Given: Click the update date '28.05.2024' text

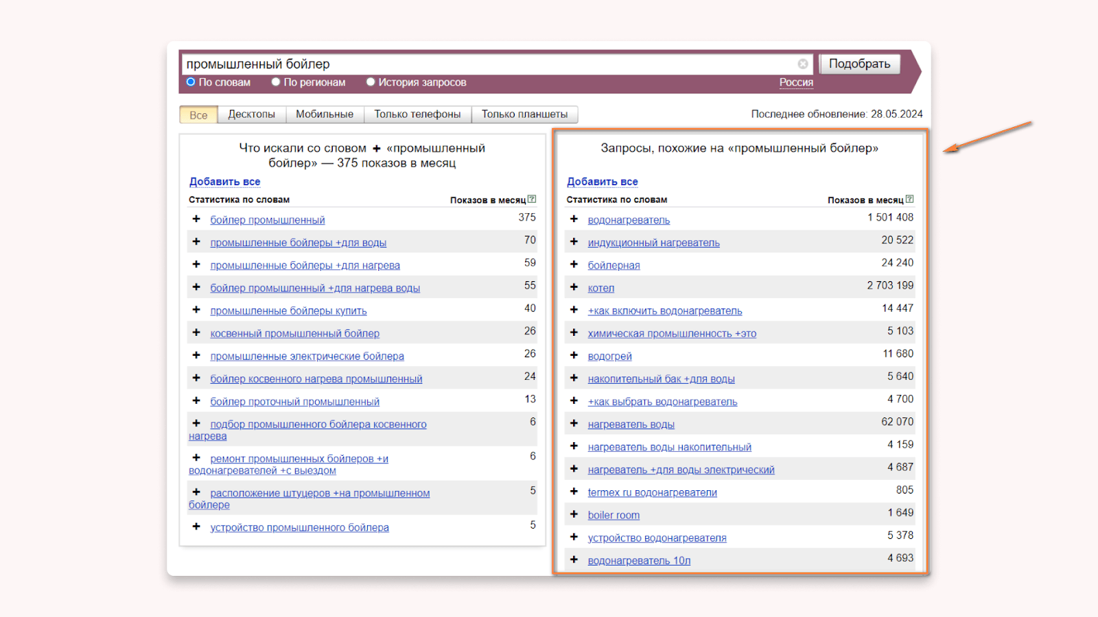Looking at the screenshot, I should (x=897, y=114).
